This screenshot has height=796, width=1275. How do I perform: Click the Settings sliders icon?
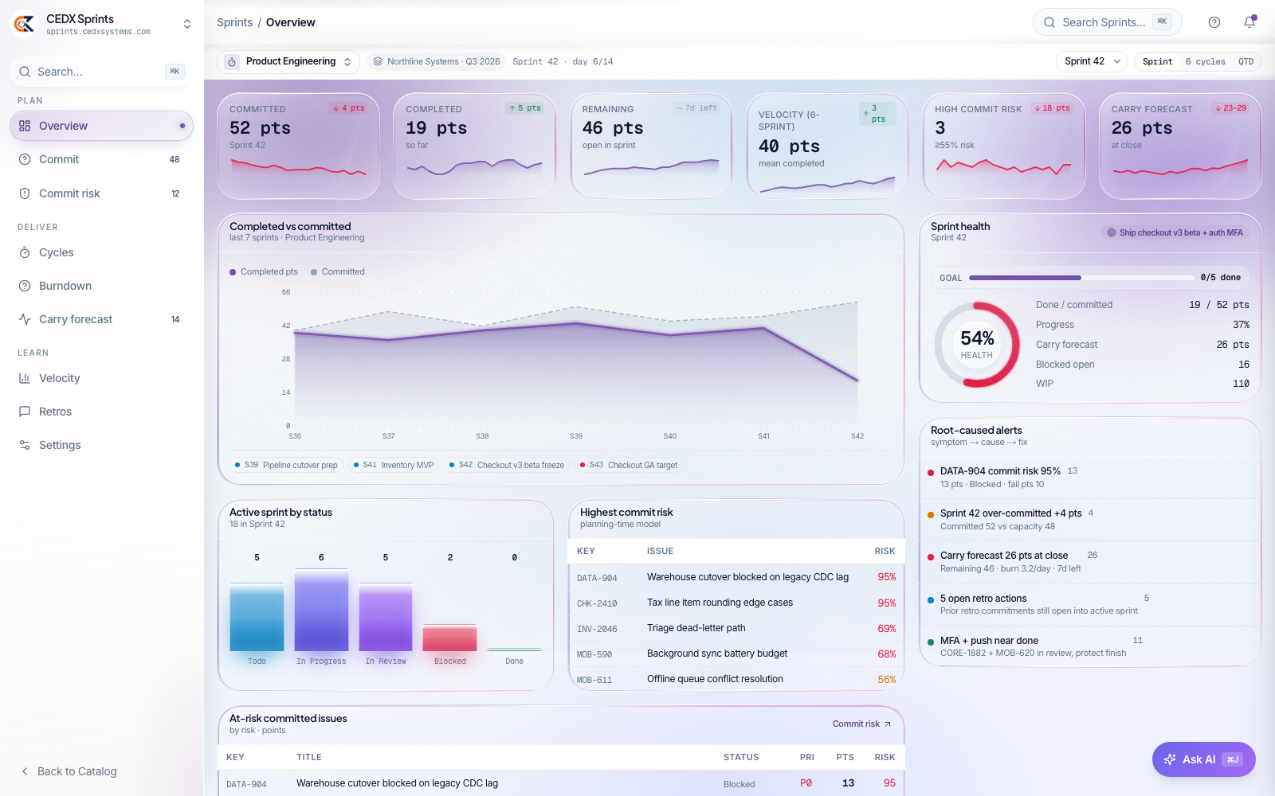25,445
